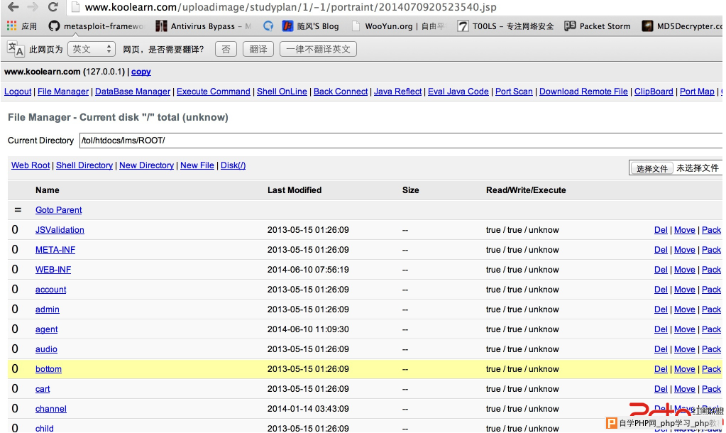This screenshot has width=726, height=433.
Task: Go to Web Root link
Action: point(31,165)
